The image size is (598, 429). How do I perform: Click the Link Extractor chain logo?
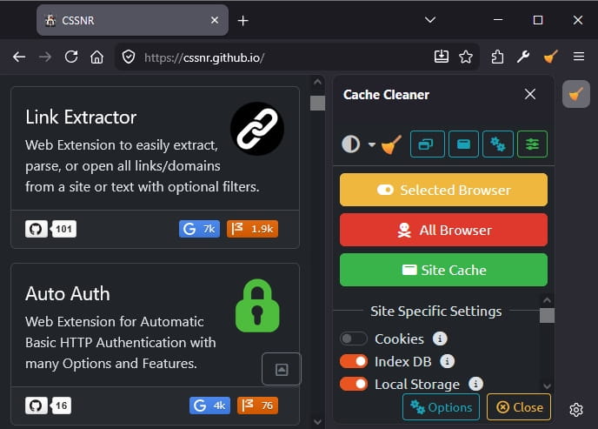pyautogui.click(x=257, y=129)
